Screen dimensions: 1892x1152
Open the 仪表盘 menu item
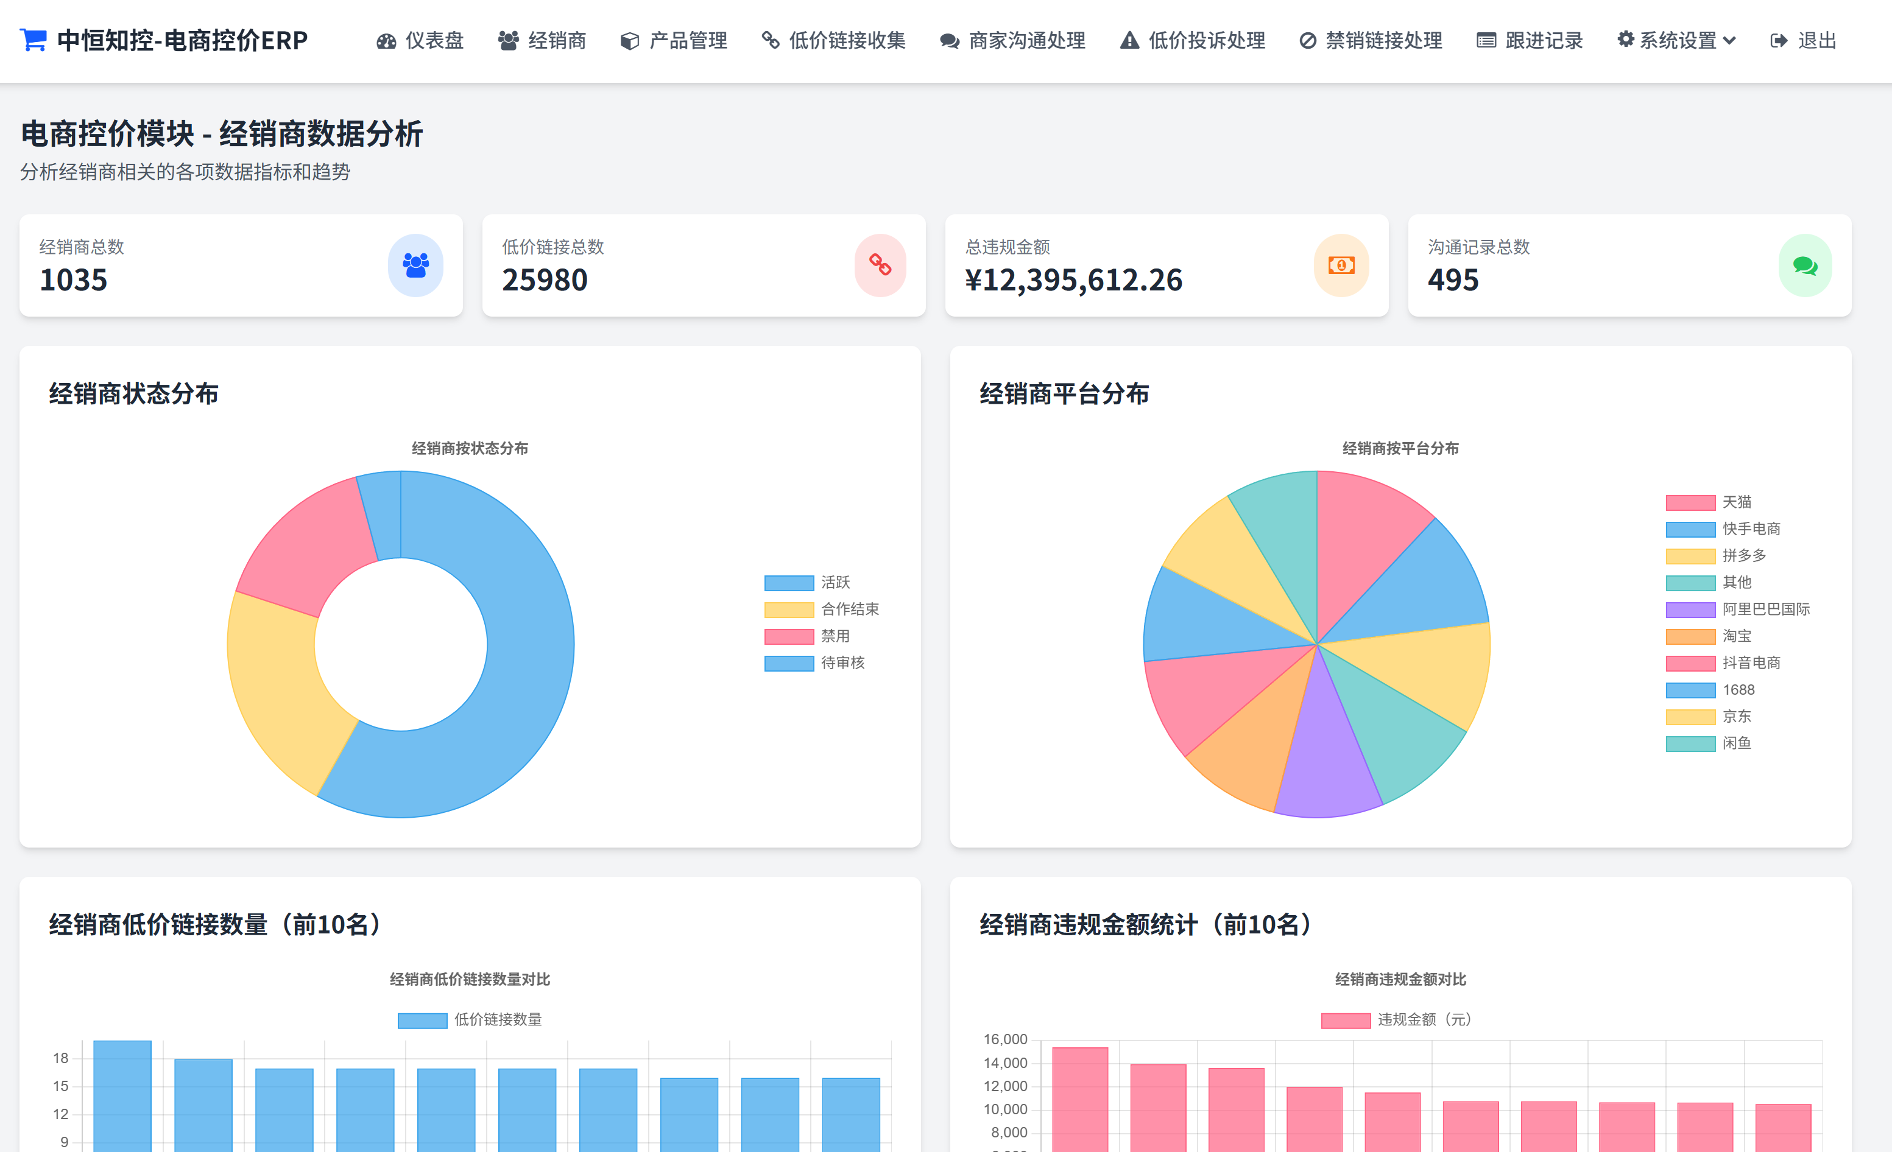(x=420, y=41)
